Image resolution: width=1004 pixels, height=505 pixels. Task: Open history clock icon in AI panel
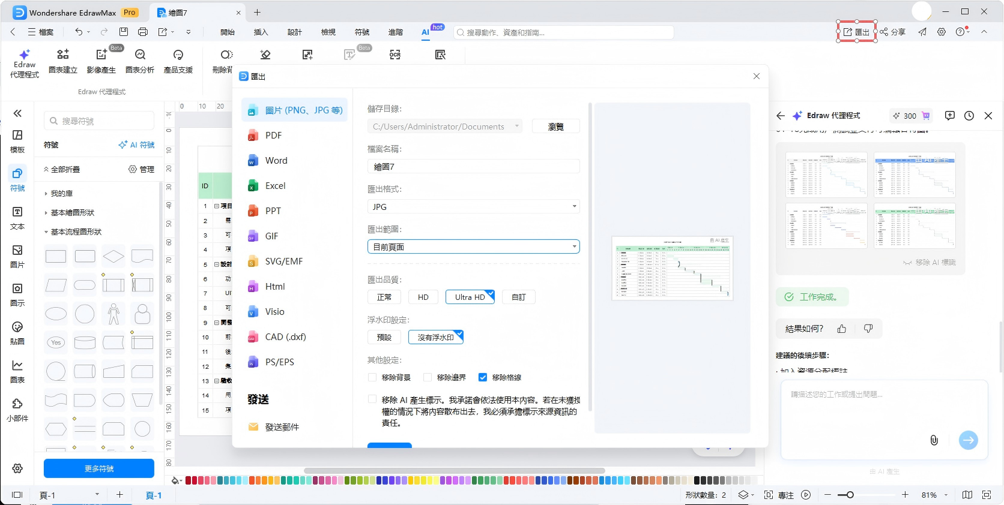click(969, 116)
